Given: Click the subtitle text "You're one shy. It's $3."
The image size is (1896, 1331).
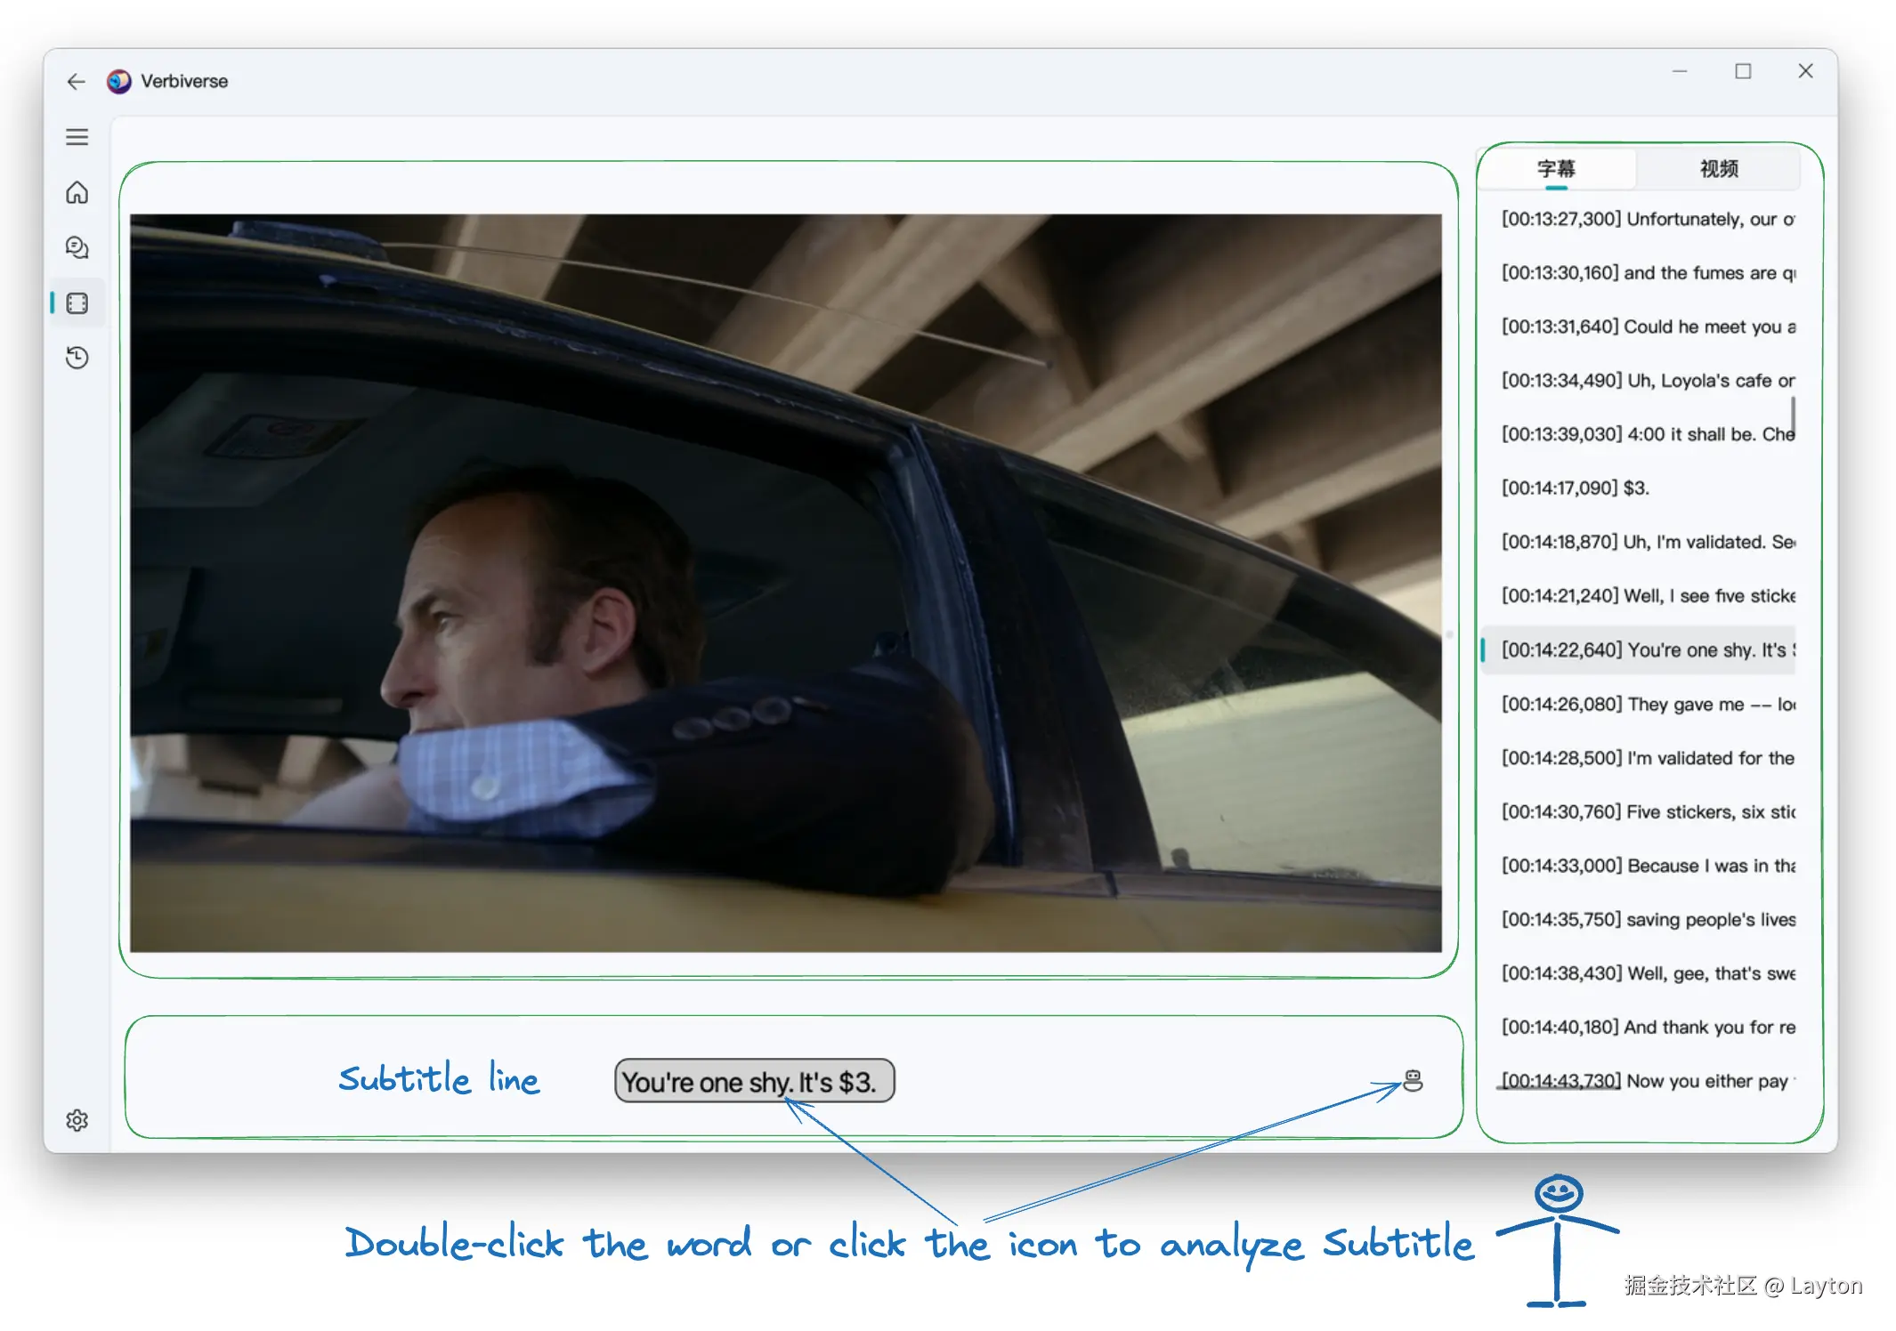Looking at the screenshot, I should coord(753,1081).
